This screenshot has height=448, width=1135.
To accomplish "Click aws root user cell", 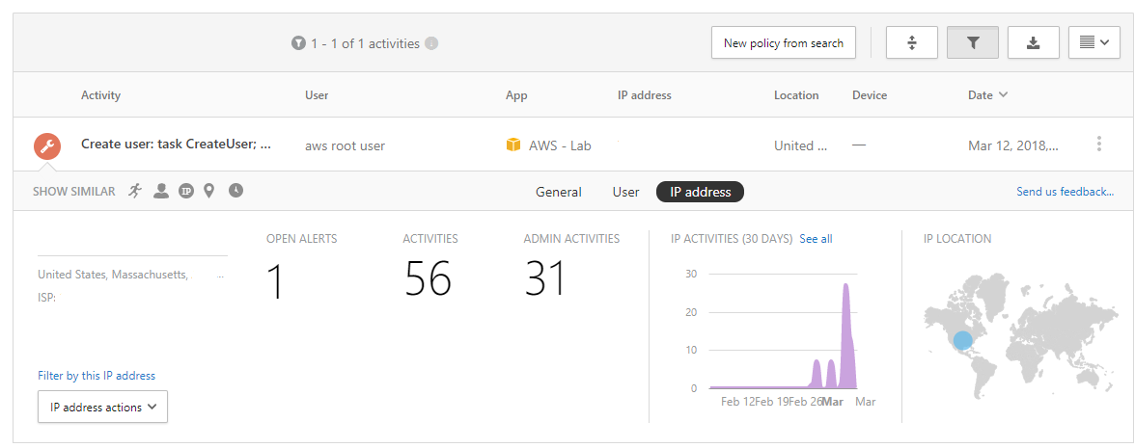I will pos(345,146).
